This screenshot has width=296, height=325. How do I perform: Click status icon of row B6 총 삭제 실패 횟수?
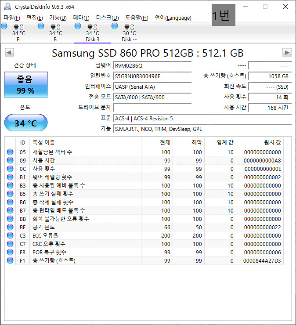10,202
